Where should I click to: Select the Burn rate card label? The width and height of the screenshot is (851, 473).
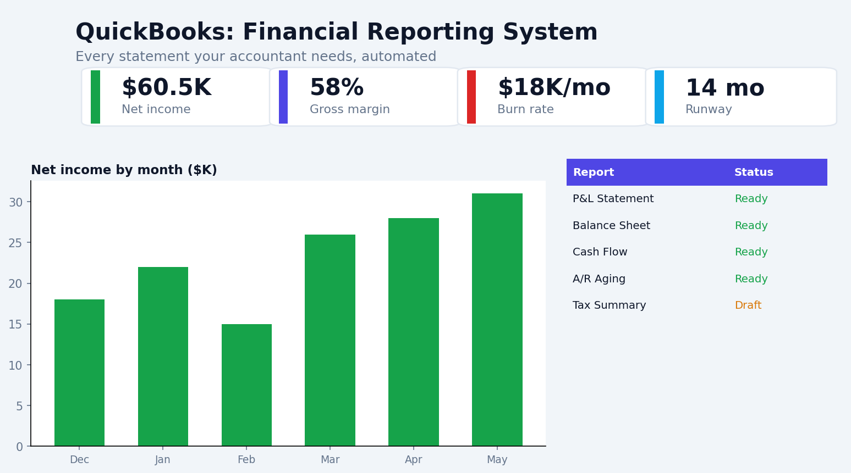(525, 109)
